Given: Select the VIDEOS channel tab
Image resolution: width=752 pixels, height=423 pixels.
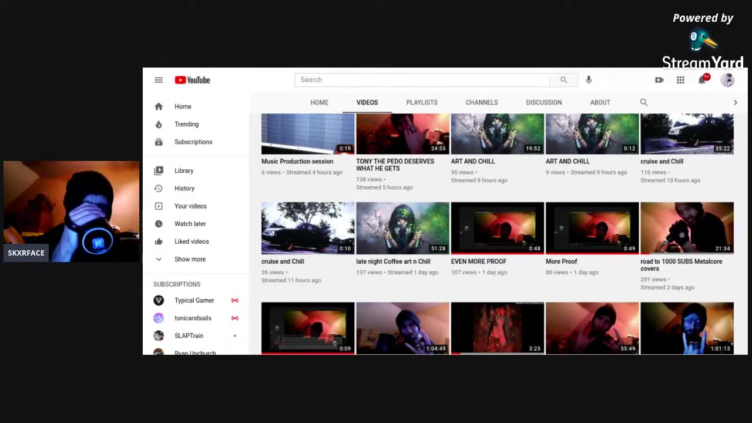Looking at the screenshot, I should 367,102.
